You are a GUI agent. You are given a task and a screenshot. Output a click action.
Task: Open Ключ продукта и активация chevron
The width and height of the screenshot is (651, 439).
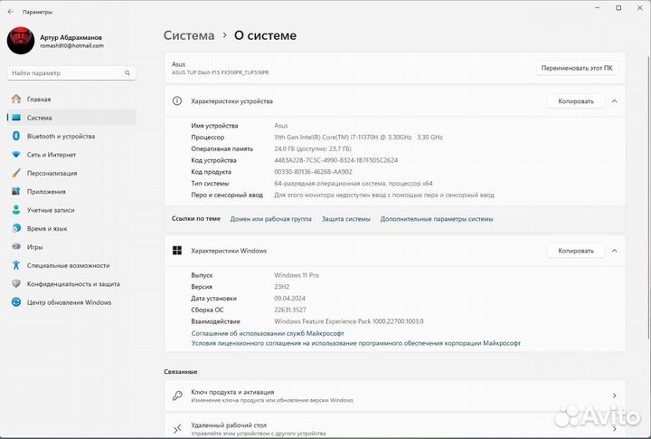[x=615, y=396]
